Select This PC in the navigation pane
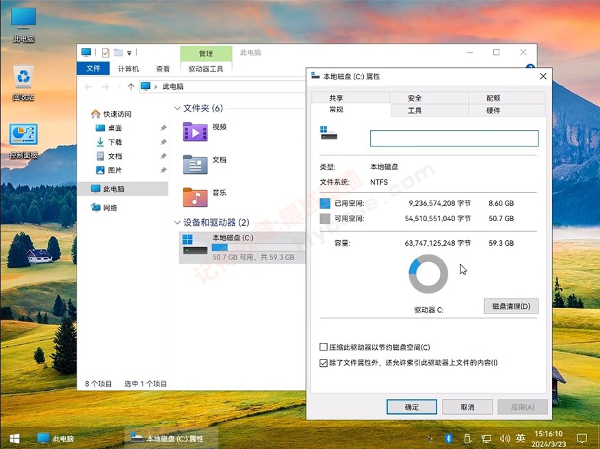This screenshot has height=449, width=600. (x=122, y=189)
